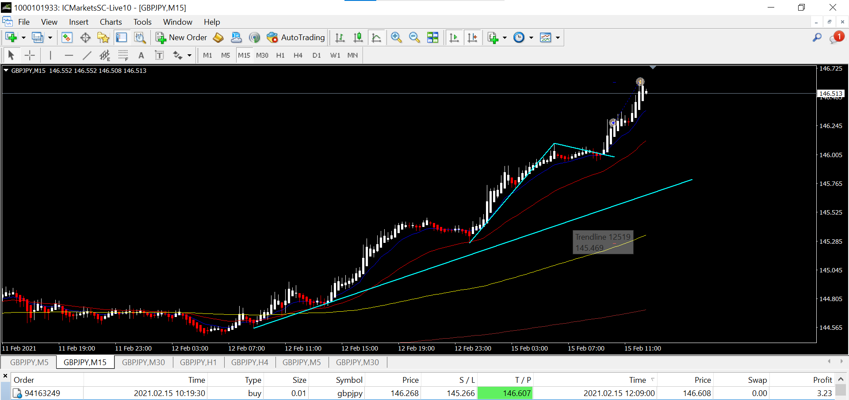Screen dimensions: 849x400
Task: Switch to the GBPJPY,H4 chart tab
Action: pos(249,362)
